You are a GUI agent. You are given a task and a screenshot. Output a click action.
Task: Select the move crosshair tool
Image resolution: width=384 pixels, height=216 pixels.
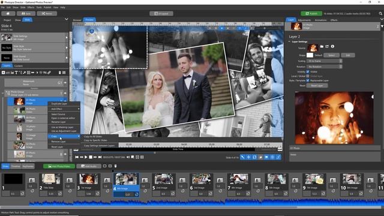point(248,157)
